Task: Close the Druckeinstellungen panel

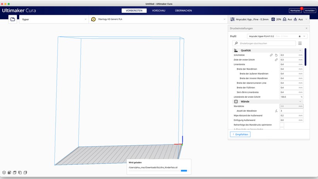Action: pyautogui.click(x=306, y=28)
